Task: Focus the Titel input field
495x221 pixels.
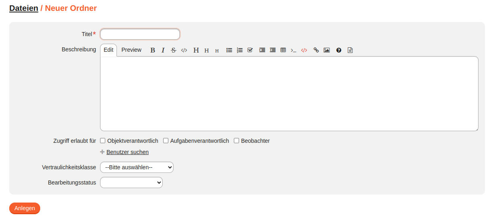Action: pyautogui.click(x=140, y=34)
